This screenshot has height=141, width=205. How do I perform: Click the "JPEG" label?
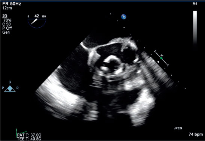click(x=178, y=128)
